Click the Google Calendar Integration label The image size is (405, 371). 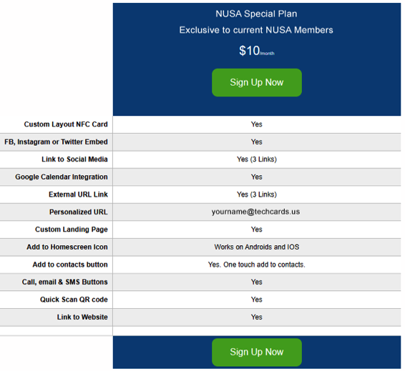(x=62, y=177)
